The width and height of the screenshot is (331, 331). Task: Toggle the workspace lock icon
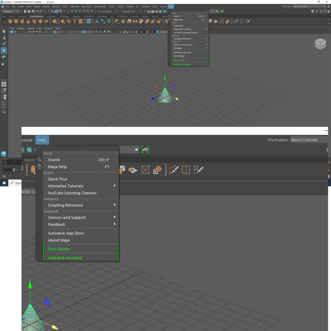(329, 6)
